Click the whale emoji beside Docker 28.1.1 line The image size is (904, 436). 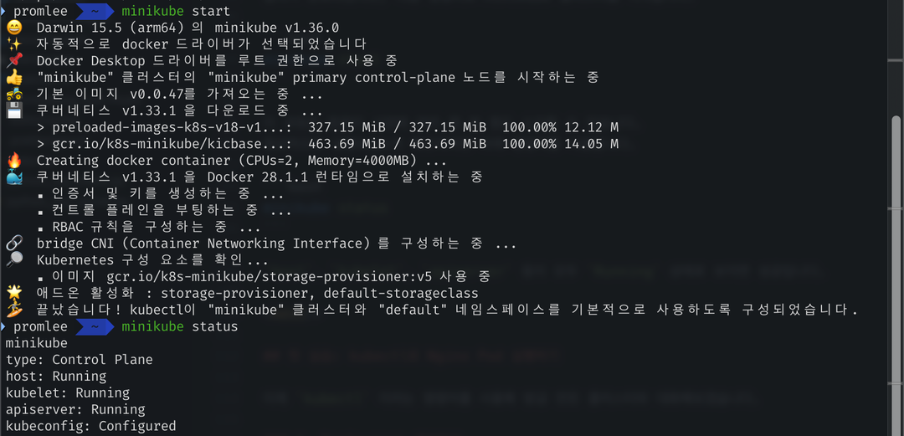point(13,177)
